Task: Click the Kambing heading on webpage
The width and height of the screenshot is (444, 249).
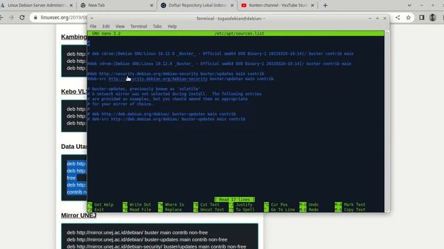Action: pyautogui.click(x=74, y=37)
